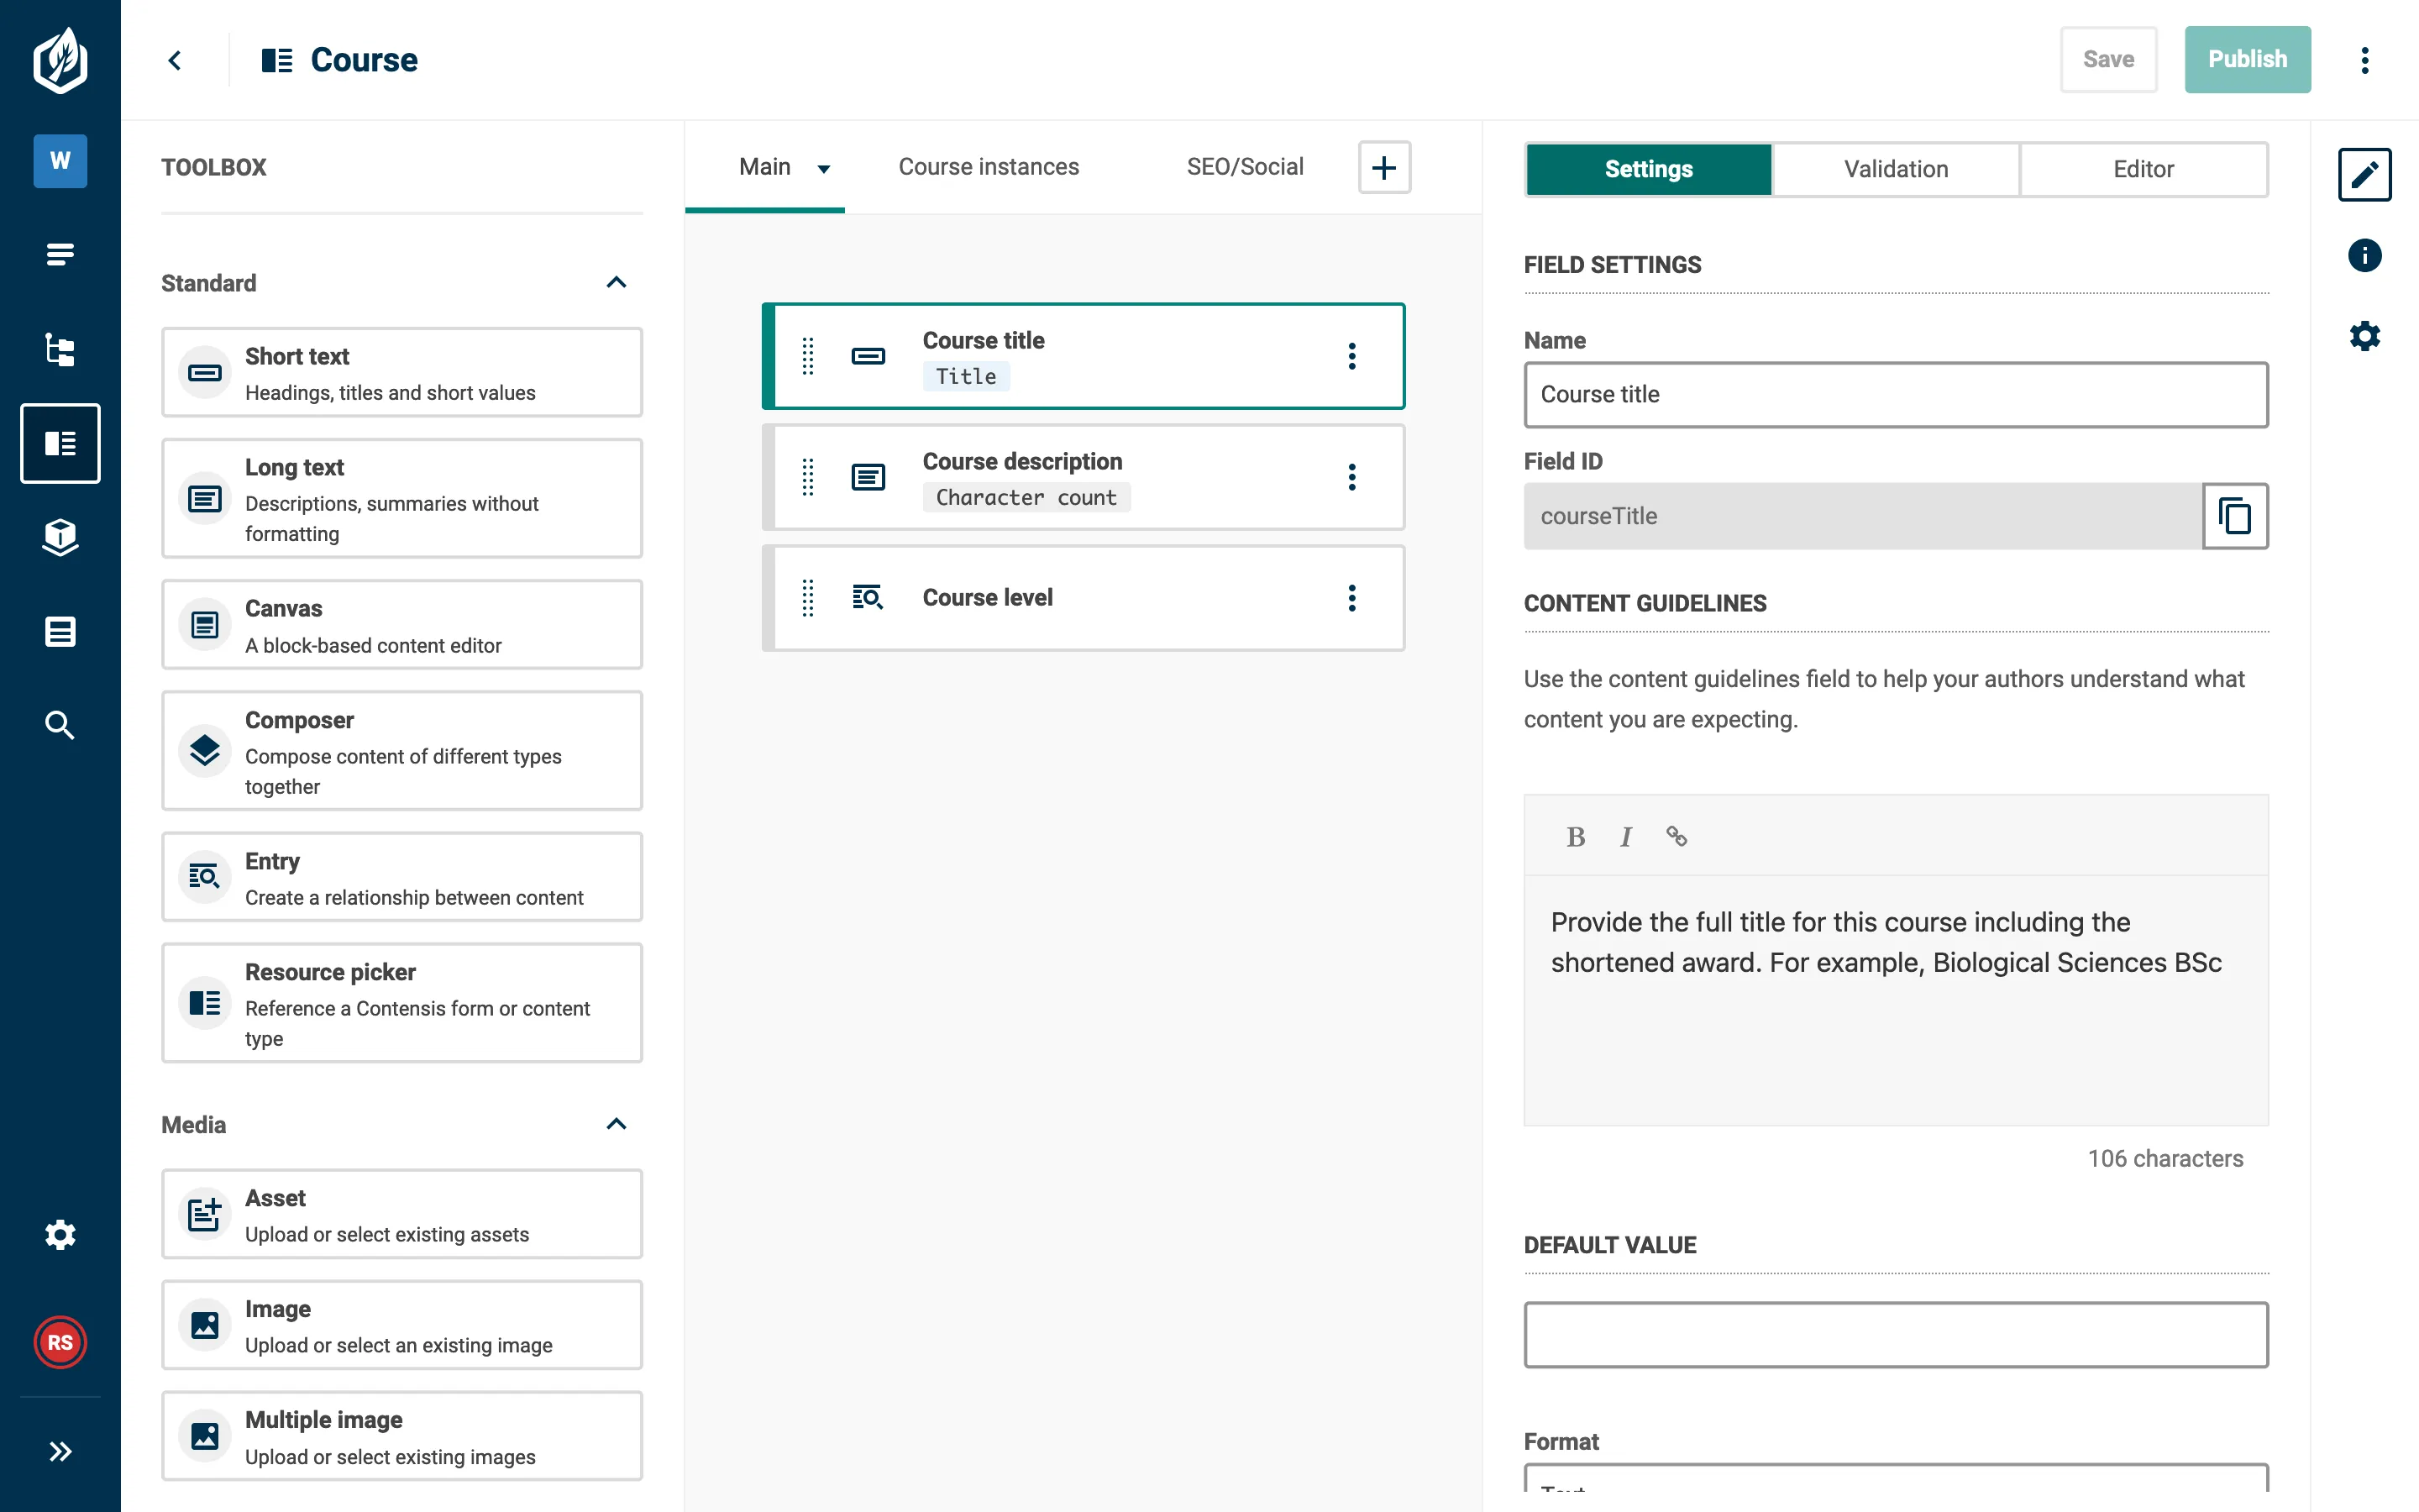Select the Main tab
The image size is (2419, 1512).
click(x=764, y=167)
